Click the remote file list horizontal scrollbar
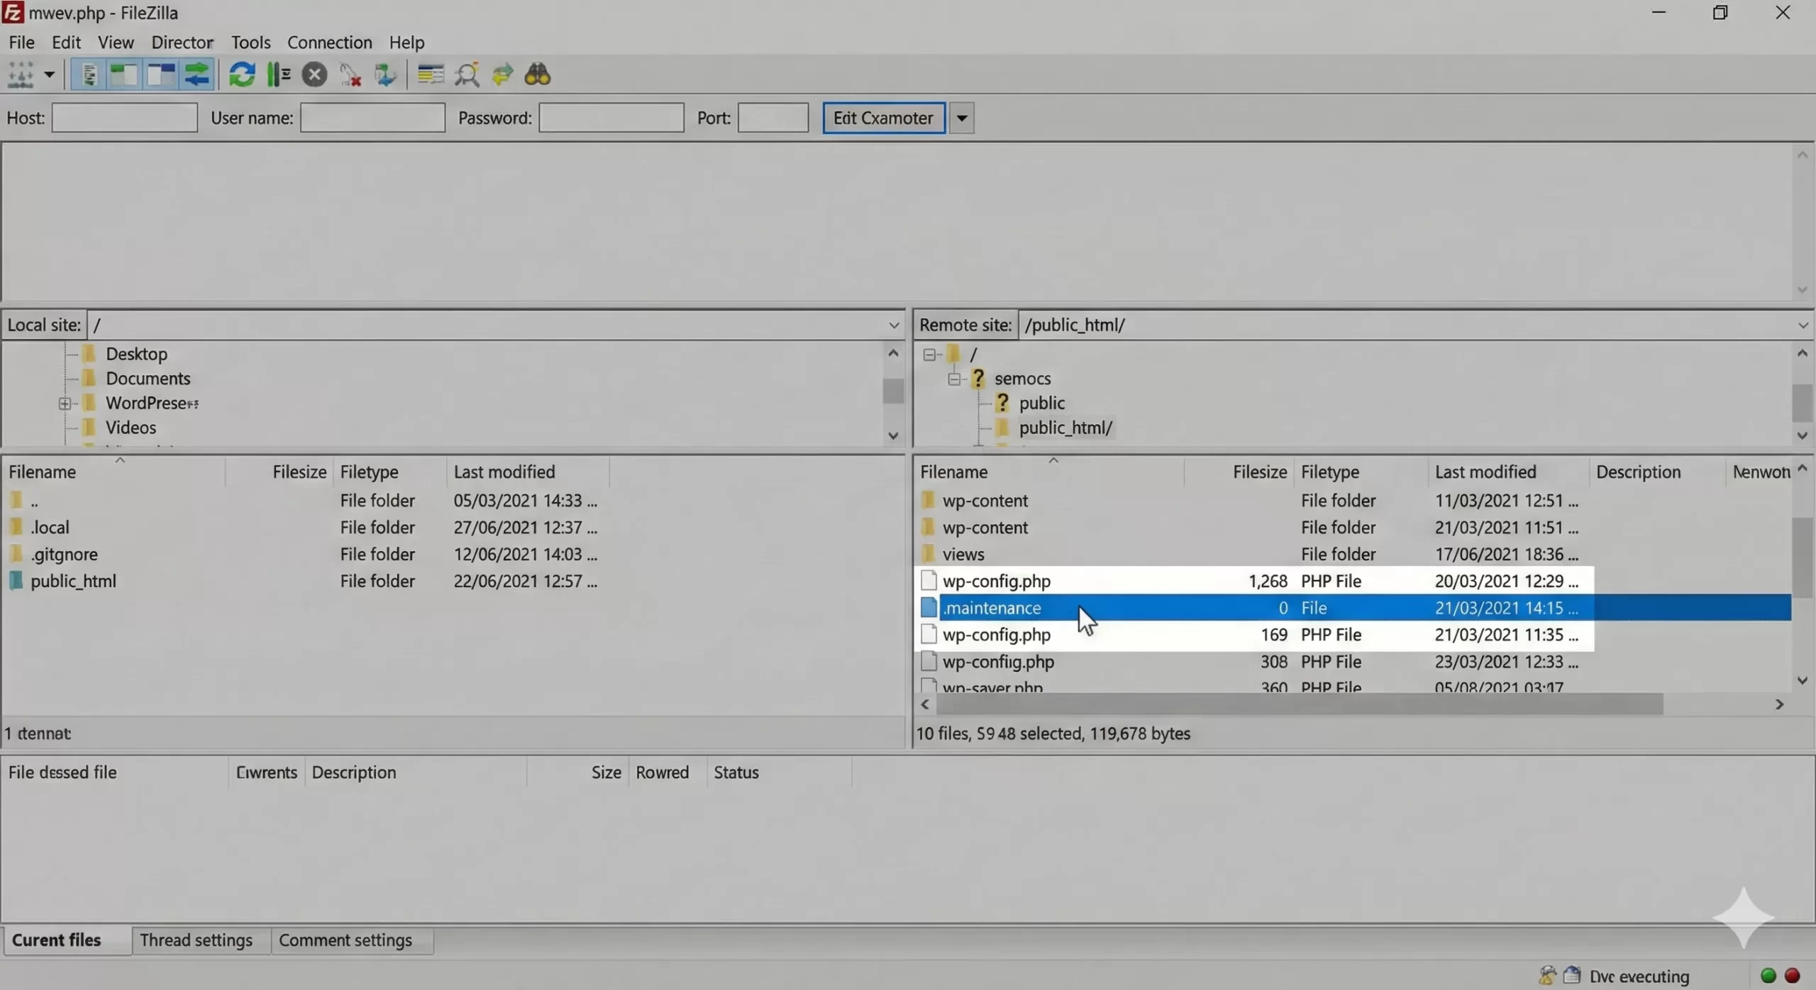 click(1298, 704)
